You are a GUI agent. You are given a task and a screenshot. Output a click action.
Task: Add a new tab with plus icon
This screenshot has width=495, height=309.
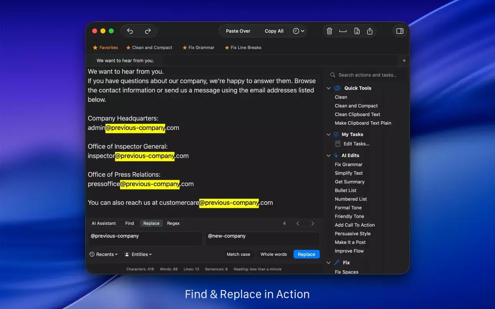coord(404,61)
